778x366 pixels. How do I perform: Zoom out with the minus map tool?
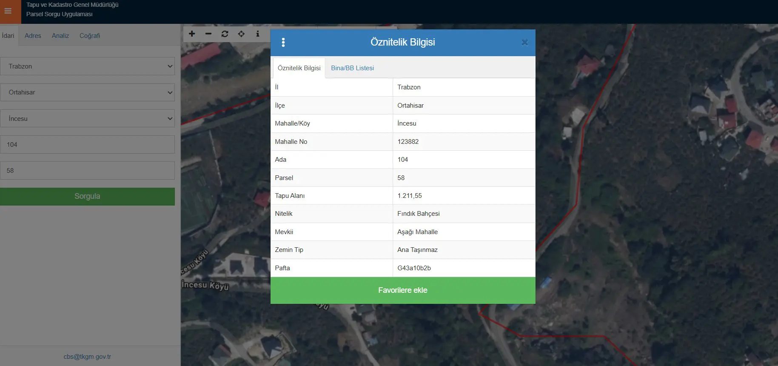click(x=208, y=34)
